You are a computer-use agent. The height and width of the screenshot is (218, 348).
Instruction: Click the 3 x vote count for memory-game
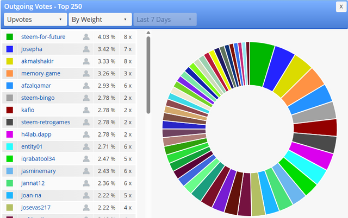click(128, 73)
